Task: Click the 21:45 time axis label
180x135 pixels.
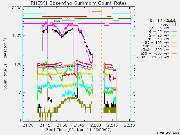Action: (x=79, y=125)
